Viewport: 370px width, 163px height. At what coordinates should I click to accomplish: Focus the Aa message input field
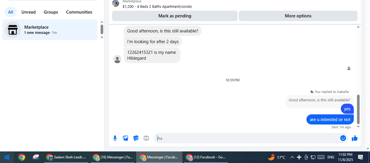pyautogui.click(x=248, y=138)
